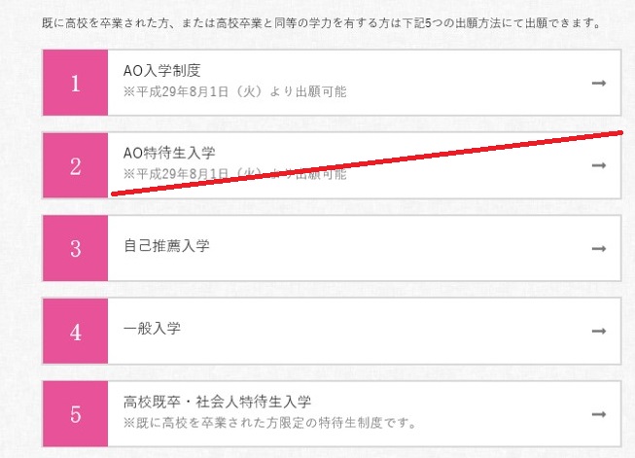Open the AO入学制度 link
The width and height of the screenshot is (635, 458).
pyautogui.click(x=162, y=70)
